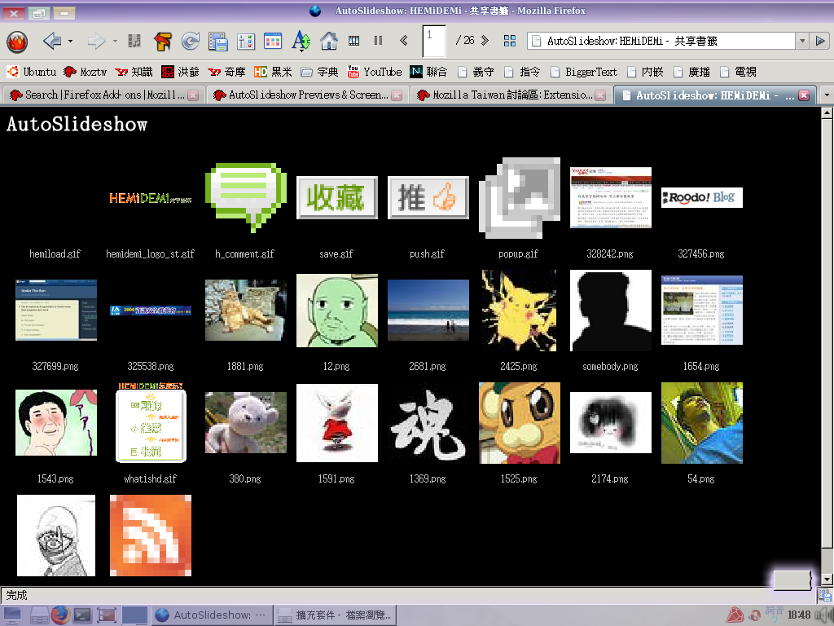Pause the slideshow
This screenshot has width=834, height=626.
click(x=378, y=40)
